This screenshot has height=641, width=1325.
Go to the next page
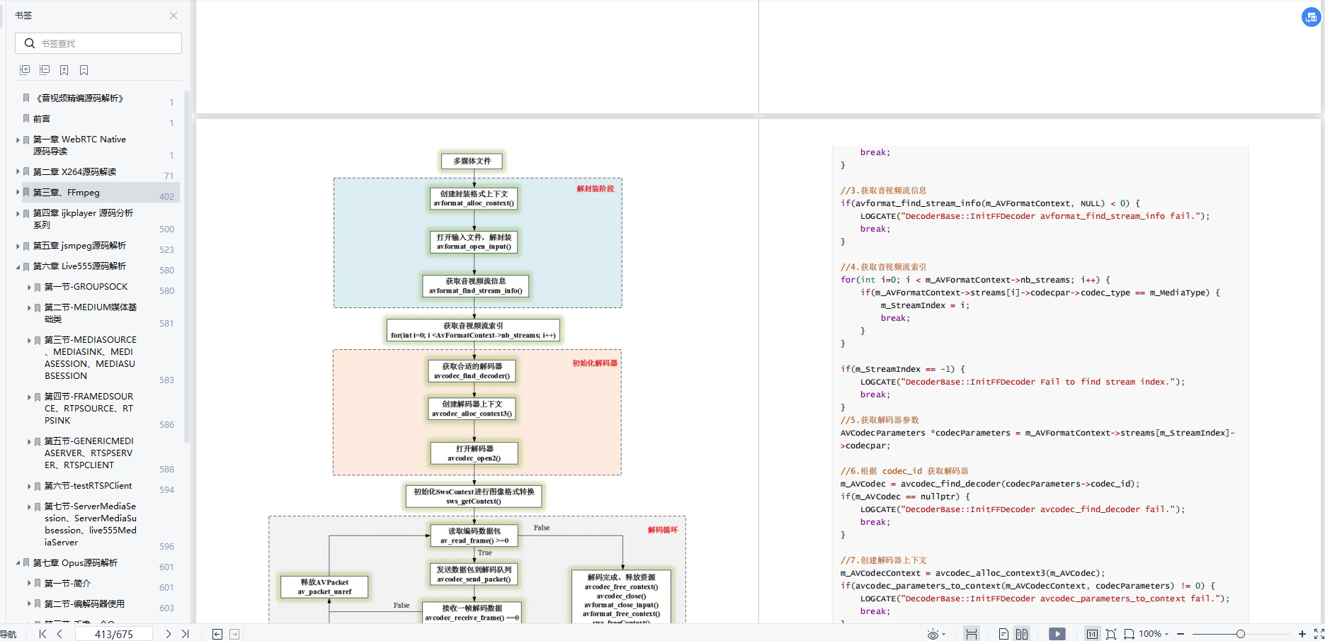(168, 634)
